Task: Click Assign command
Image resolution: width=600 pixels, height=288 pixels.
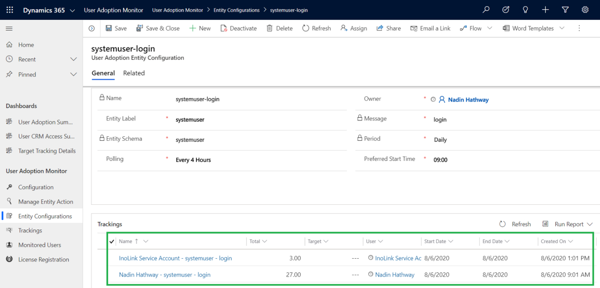Action: pos(353,28)
